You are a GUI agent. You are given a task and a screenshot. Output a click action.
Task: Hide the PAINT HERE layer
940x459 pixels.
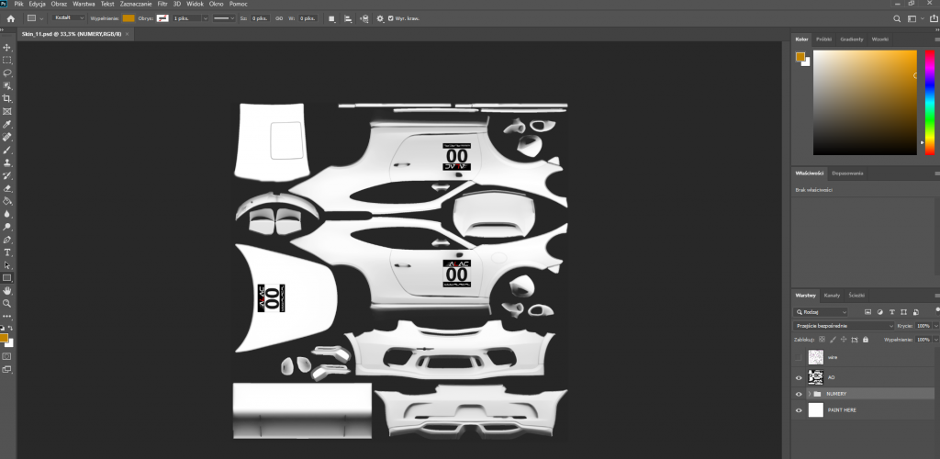tap(798, 409)
